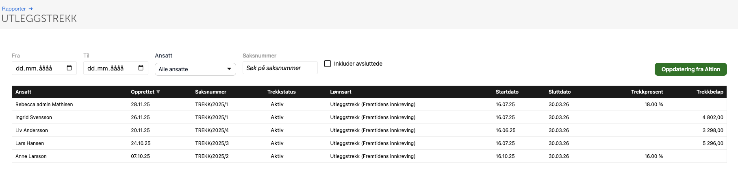
Task: Click TREKK/2025/2 case number
Action: tap(212, 156)
